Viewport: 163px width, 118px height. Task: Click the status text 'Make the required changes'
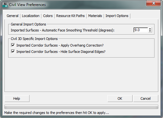coord(57,113)
